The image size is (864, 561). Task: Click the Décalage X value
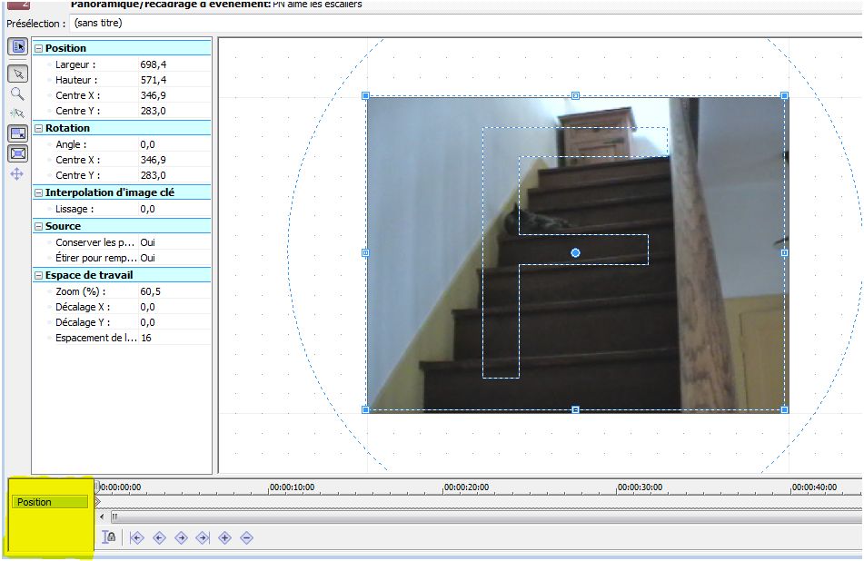pos(148,307)
